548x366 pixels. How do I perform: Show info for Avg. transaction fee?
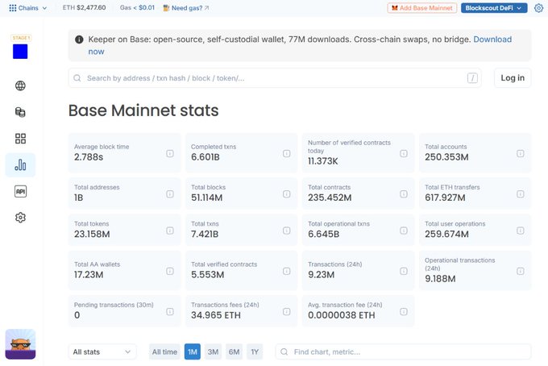[404, 311]
